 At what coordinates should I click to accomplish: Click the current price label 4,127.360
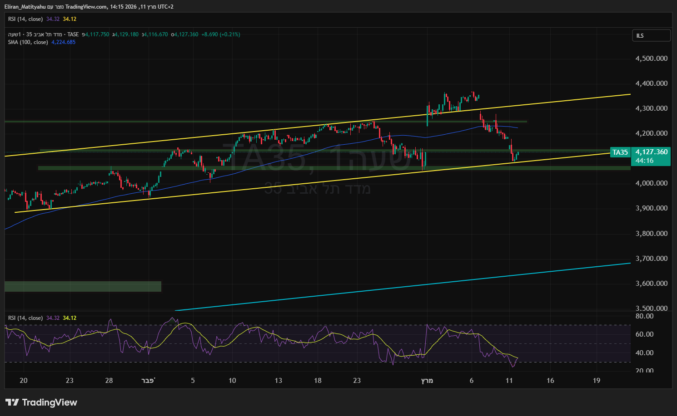[652, 152]
